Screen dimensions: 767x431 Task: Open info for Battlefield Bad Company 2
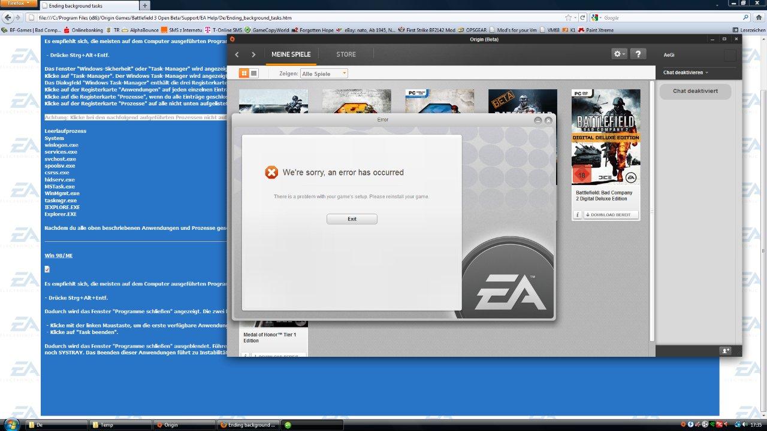click(578, 215)
